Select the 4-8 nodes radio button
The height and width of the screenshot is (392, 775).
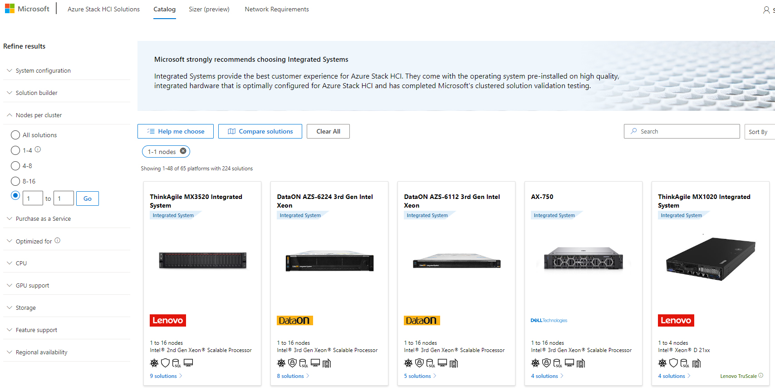tap(15, 166)
